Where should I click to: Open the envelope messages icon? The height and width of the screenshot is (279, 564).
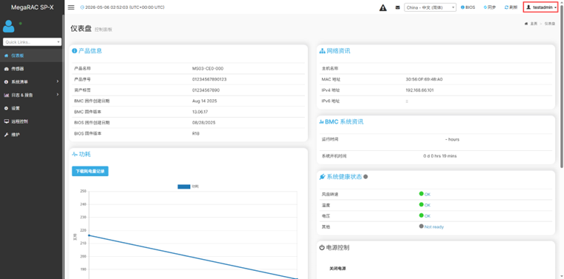click(398, 7)
